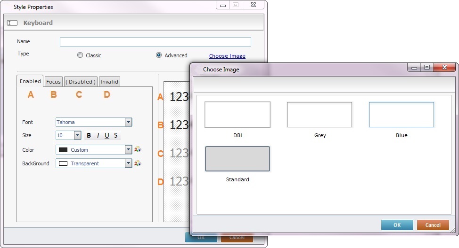Click the 'Grey' label text
Viewport: 459px width, 248px height.
click(320, 135)
